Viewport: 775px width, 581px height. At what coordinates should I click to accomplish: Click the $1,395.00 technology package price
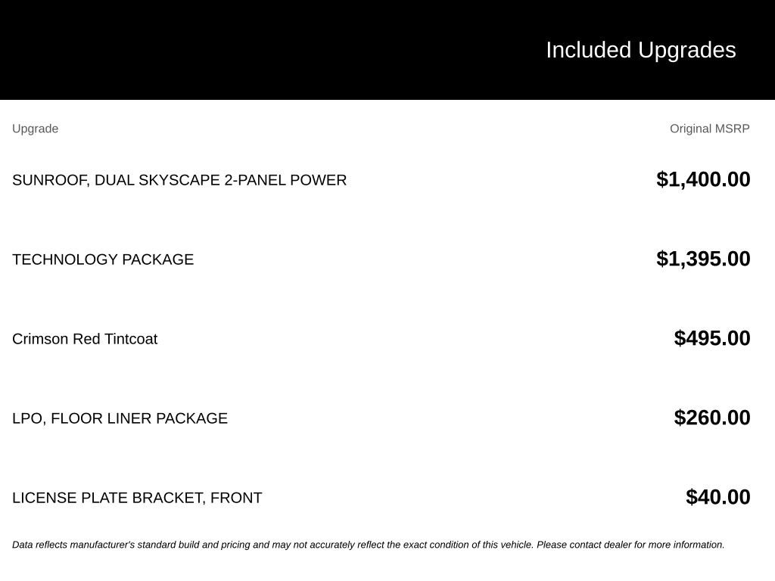pyautogui.click(x=703, y=259)
